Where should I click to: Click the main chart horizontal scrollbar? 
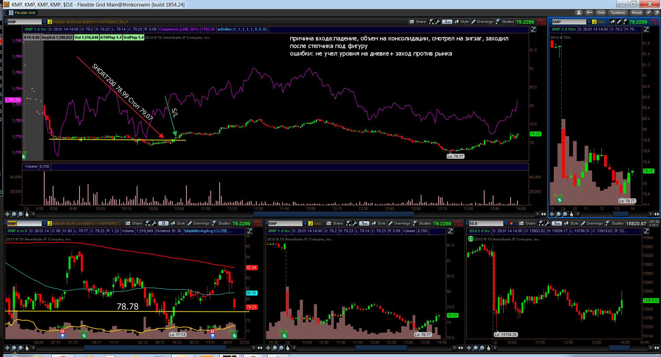(x=286, y=214)
